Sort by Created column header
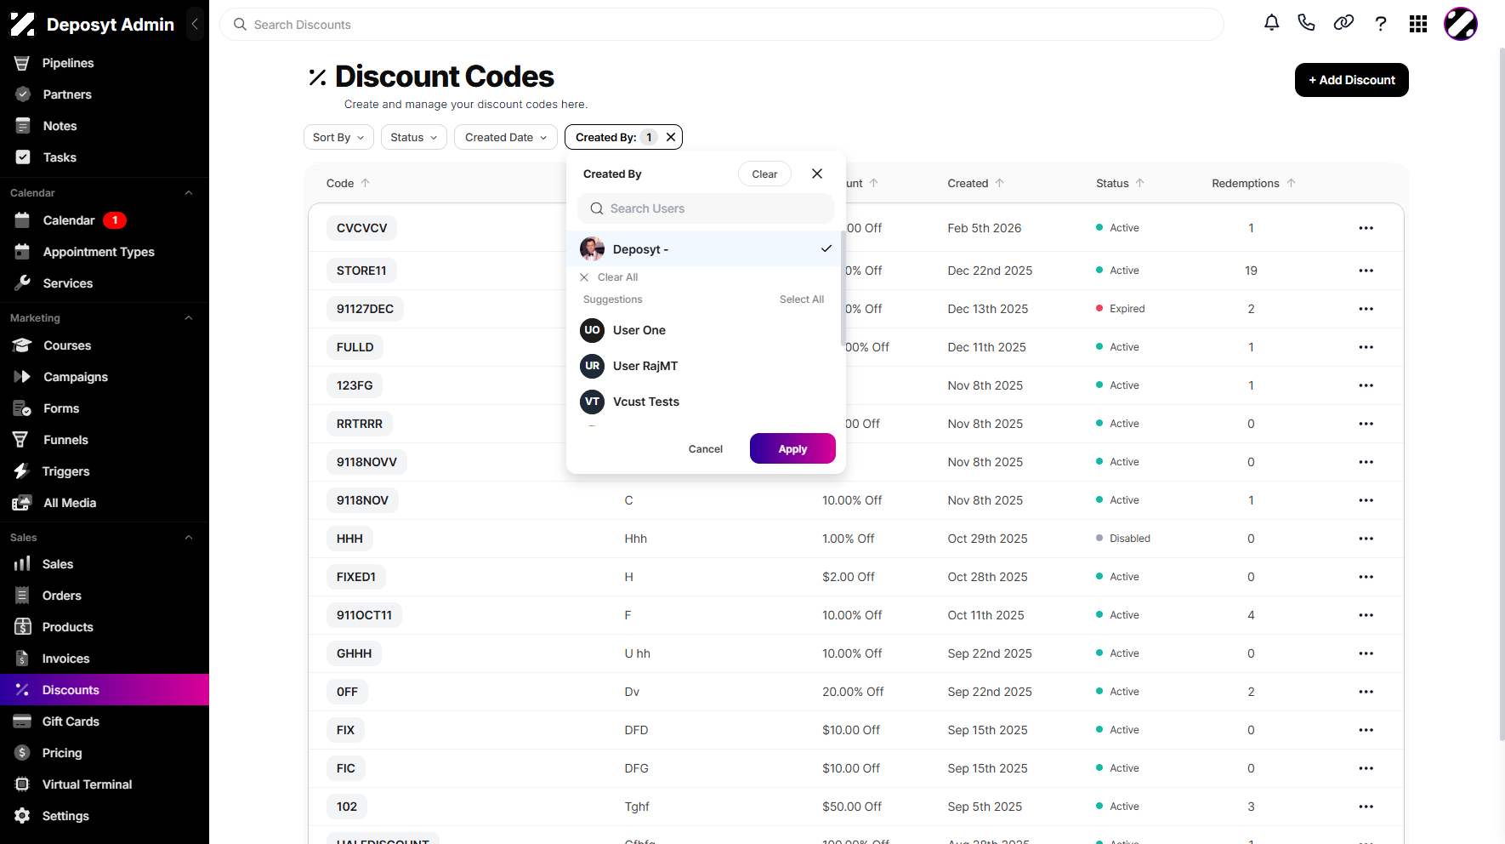The image size is (1505, 844). pyautogui.click(x=976, y=183)
